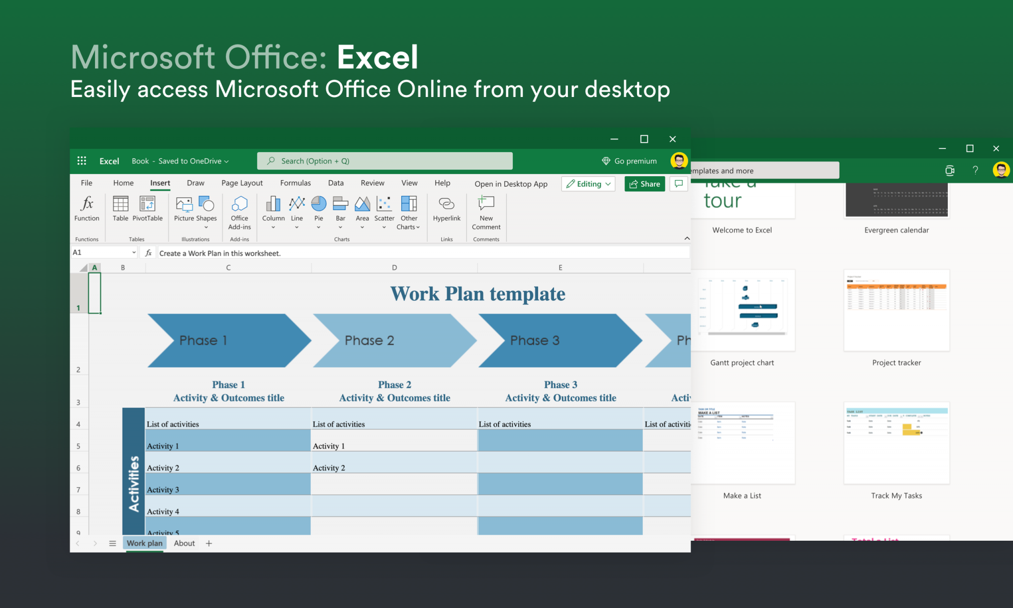Select the Work plan sheet tab

click(x=144, y=543)
